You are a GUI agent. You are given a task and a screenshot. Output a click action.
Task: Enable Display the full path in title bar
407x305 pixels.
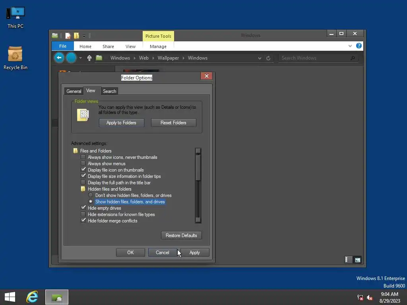[x=83, y=182]
